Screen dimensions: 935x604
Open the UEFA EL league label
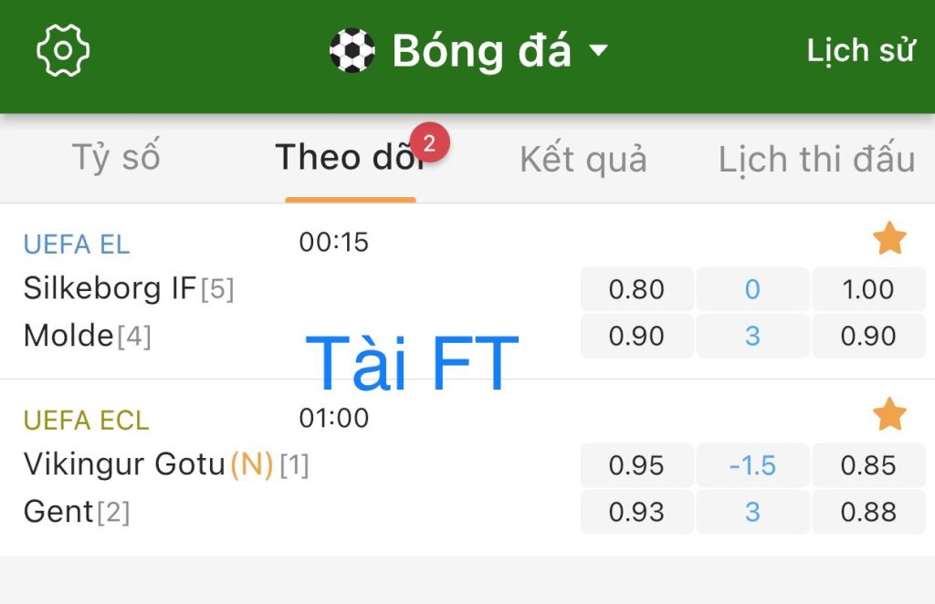(x=77, y=245)
